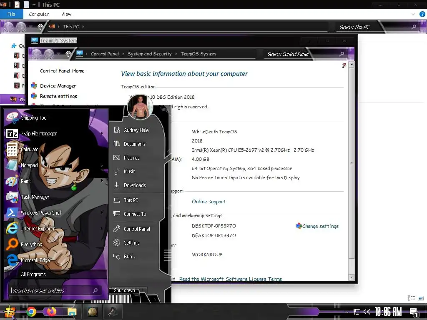Click back button in TeamOS System window
The width and height of the screenshot is (427, 320).
[37, 54]
